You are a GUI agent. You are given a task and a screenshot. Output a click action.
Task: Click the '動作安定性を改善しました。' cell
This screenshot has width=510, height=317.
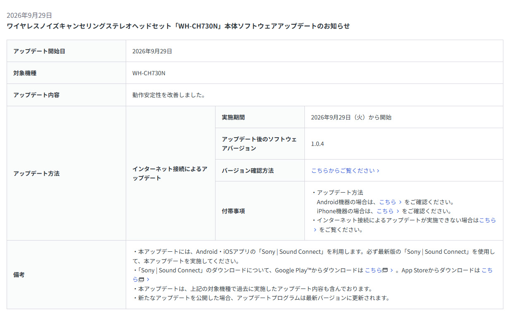tap(314, 95)
